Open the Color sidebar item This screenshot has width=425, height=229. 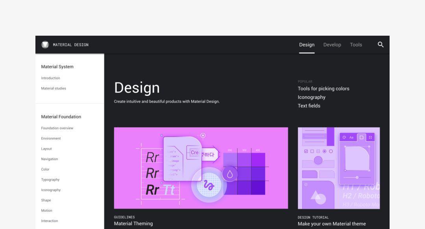(45, 169)
